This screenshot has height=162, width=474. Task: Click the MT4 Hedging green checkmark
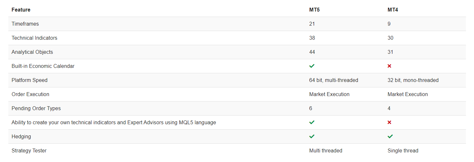[x=390, y=136]
